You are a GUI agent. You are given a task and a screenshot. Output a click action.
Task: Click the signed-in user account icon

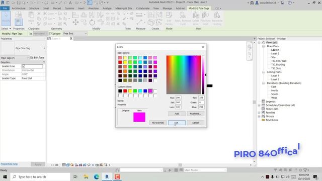(x=257, y=3)
